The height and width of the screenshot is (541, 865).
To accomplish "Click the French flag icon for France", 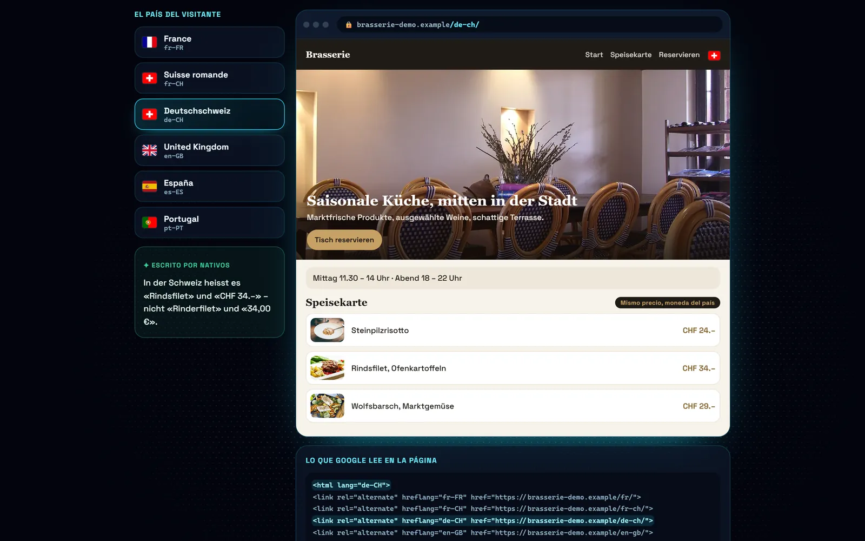I will 149,42.
